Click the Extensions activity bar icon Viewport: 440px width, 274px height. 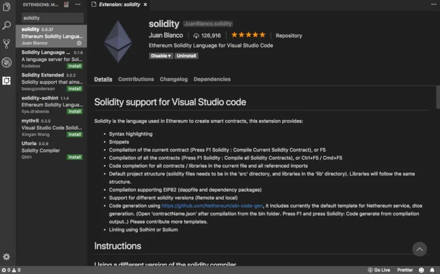pos(7,81)
